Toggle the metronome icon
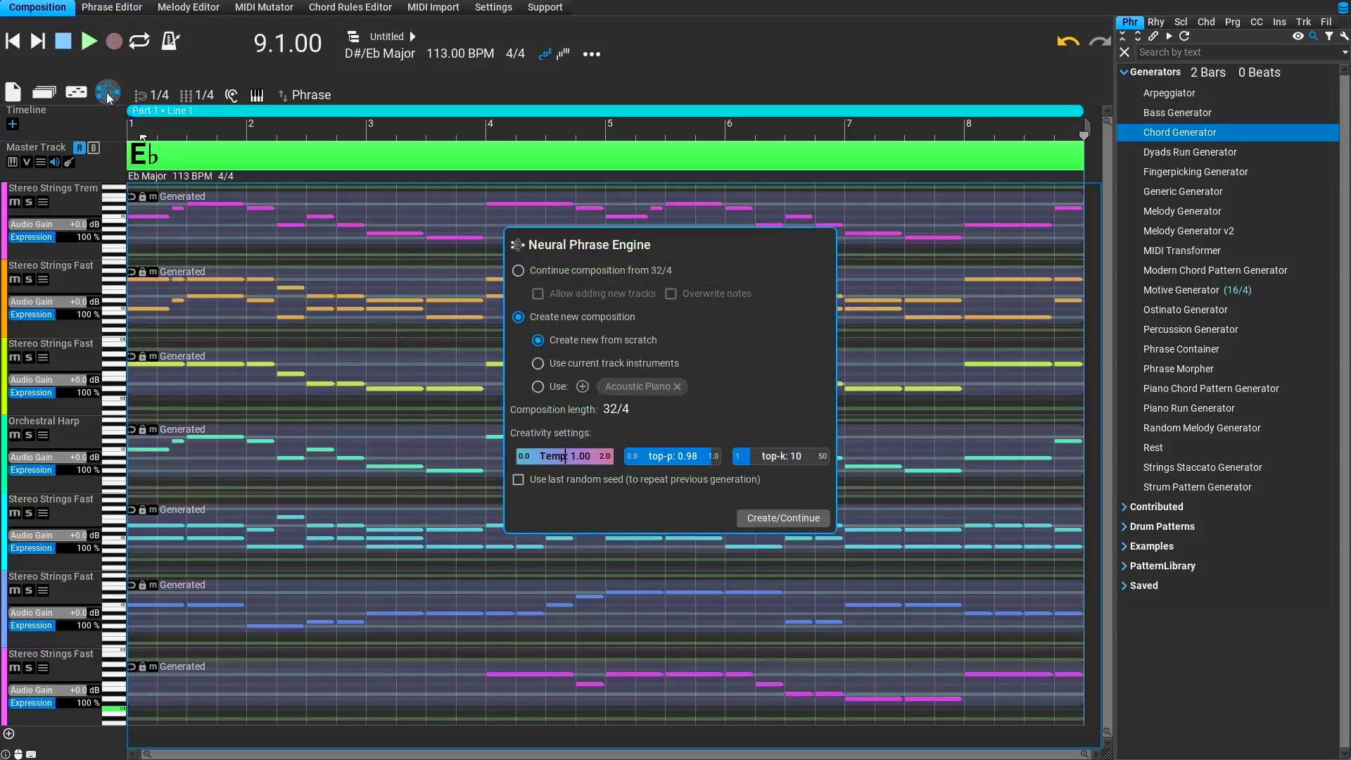This screenshot has width=1351, height=760. pos(170,42)
